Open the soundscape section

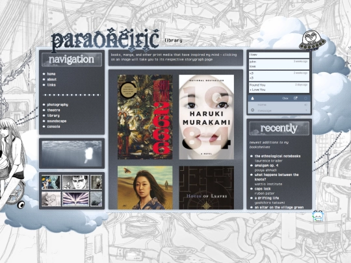57,121
